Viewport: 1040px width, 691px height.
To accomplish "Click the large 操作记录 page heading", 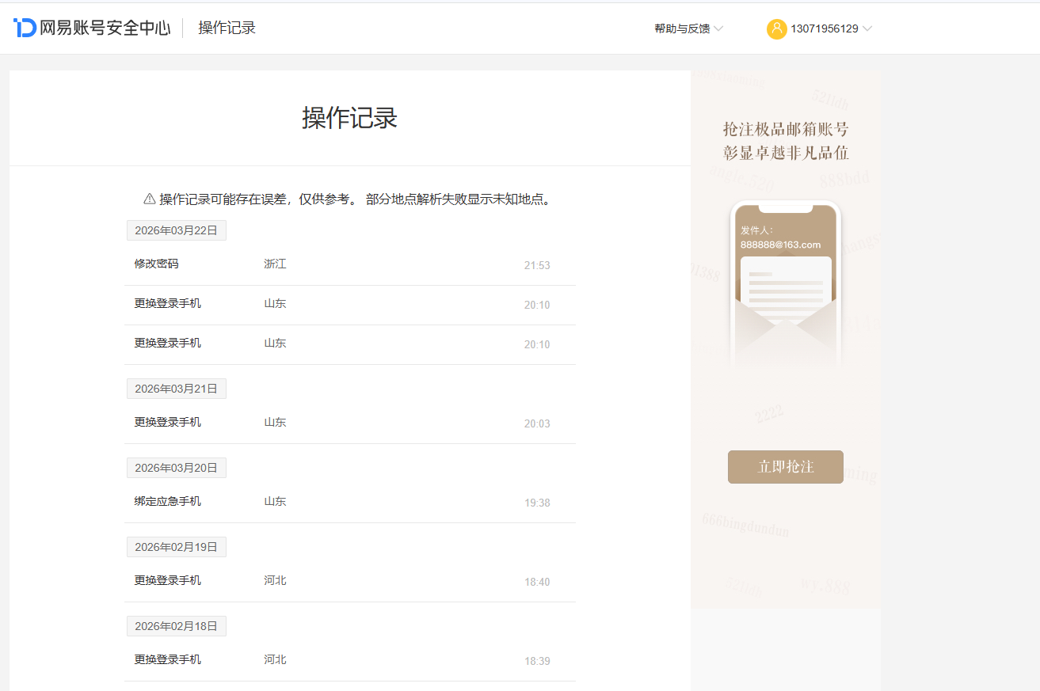I will click(349, 118).
